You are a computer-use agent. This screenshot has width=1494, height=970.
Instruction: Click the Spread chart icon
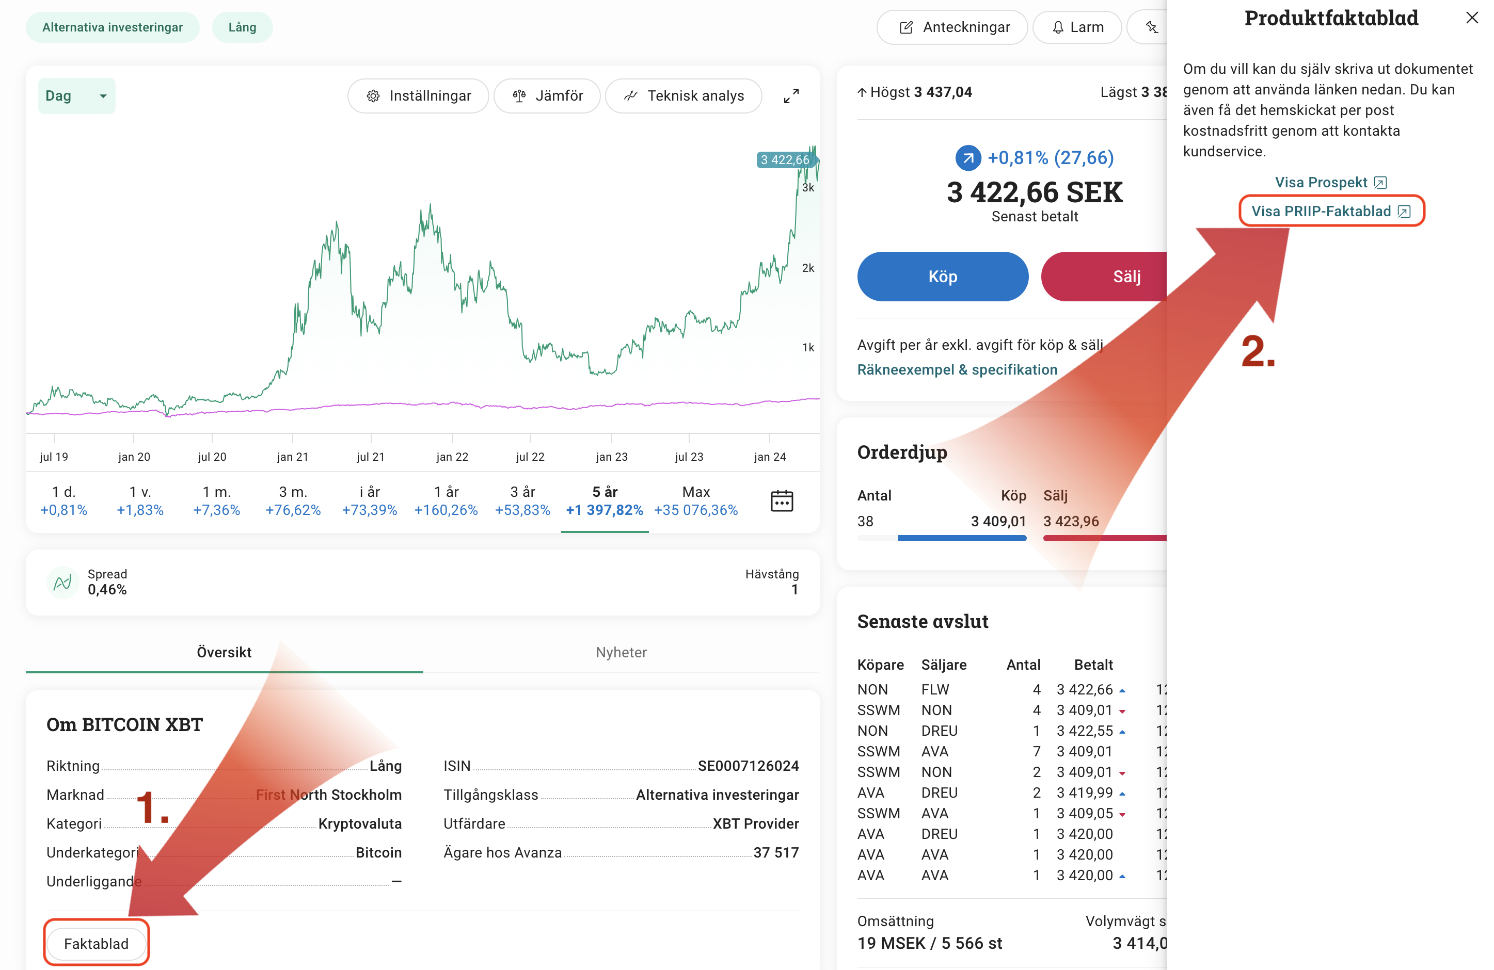coord(62,582)
